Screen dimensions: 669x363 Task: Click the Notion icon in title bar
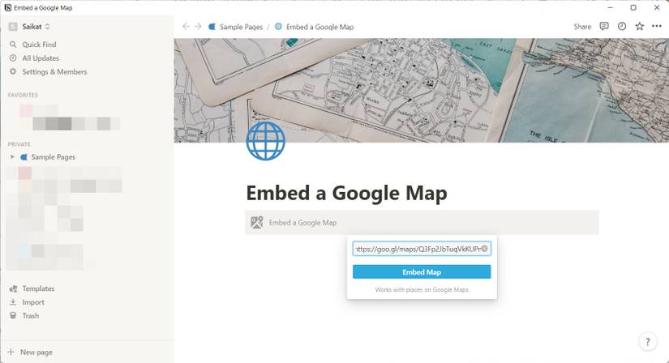coord(7,7)
